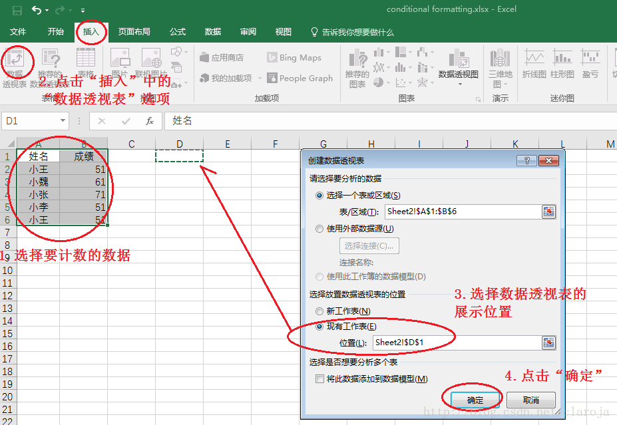Open the Name Box dropdown arrow
Screen dimensions: 617x425
(x=63, y=120)
